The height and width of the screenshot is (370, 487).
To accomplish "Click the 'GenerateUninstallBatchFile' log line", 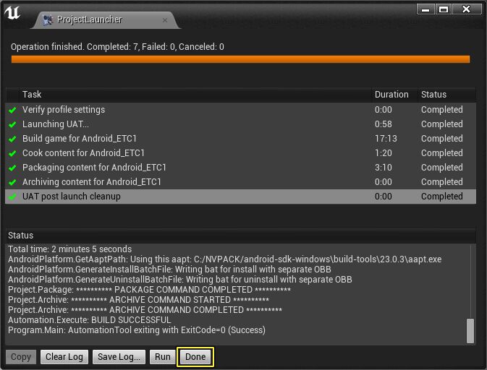I will pos(180,280).
